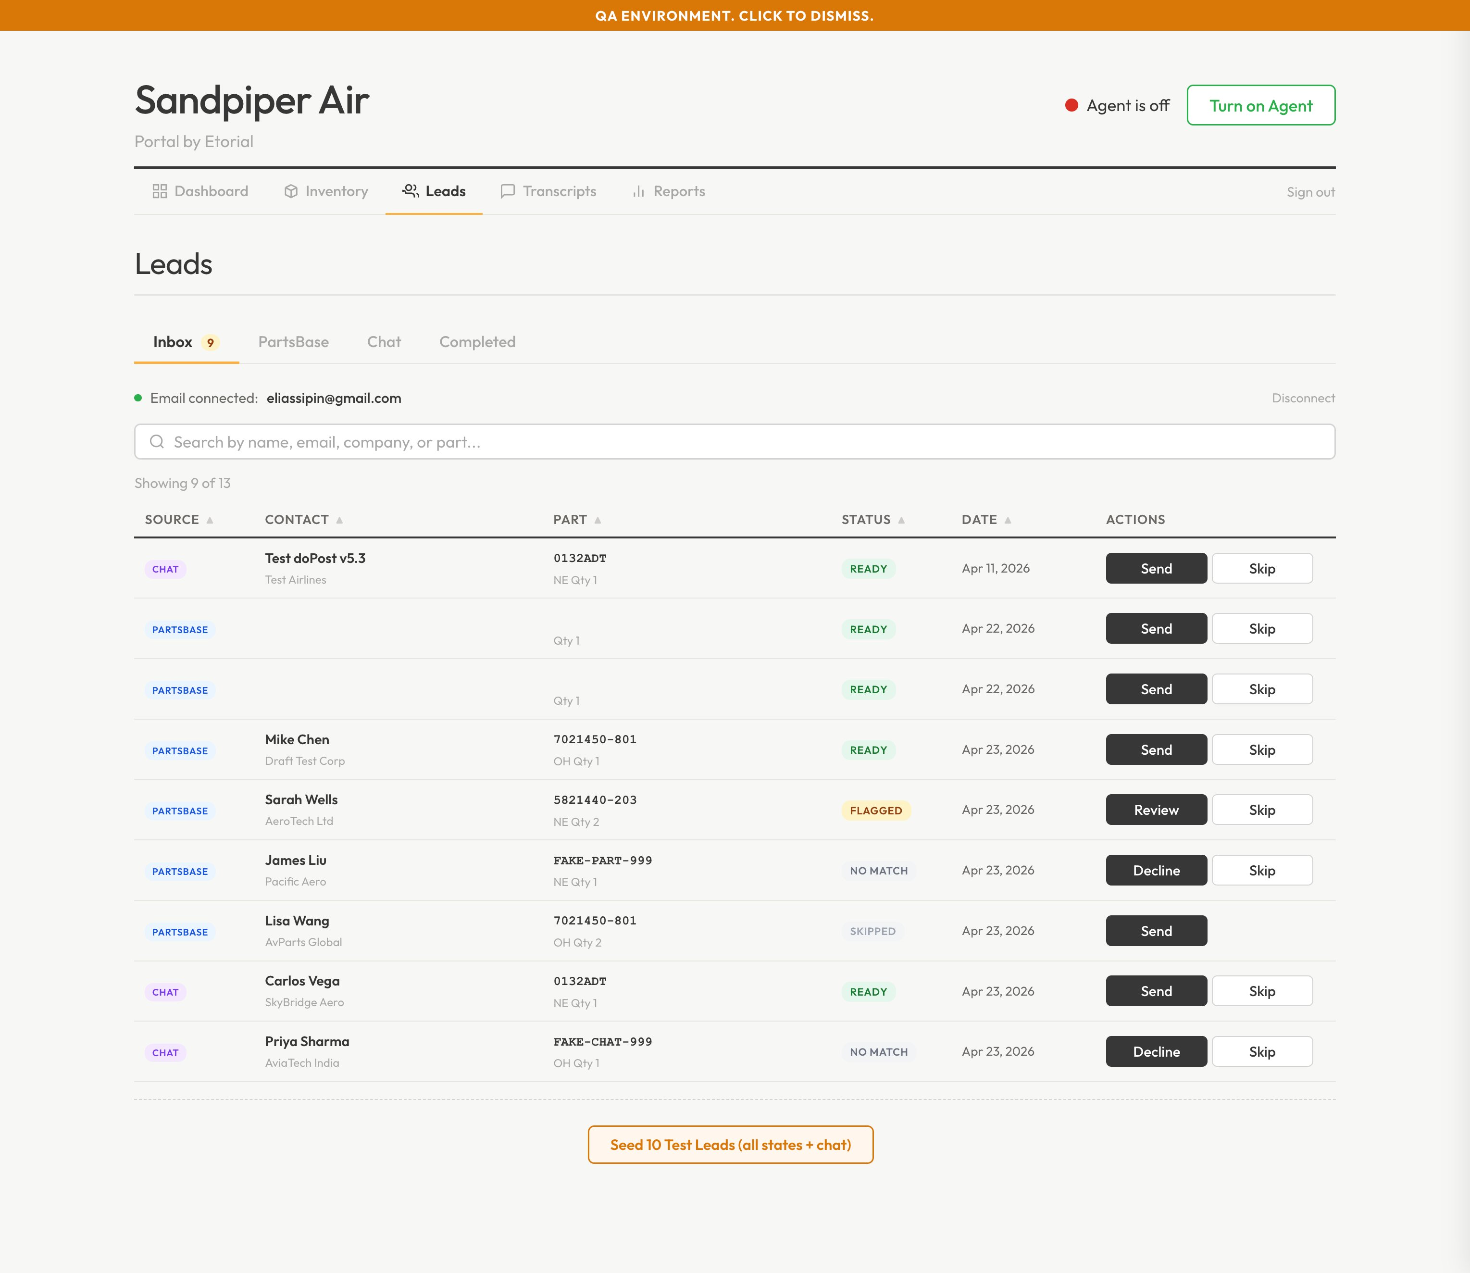Click the Transcripts speech bubble icon
1470x1273 pixels.
(x=507, y=191)
